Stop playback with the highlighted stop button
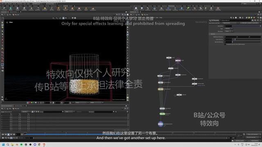This screenshot has width=262, height=147. [8, 134]
